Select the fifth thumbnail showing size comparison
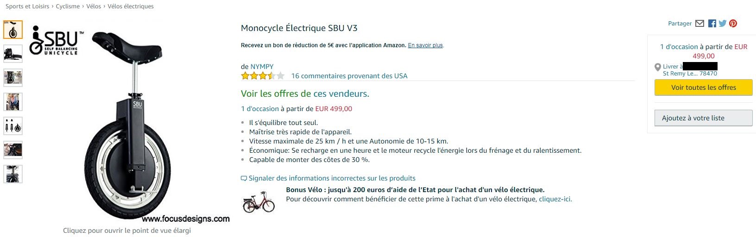Screen dimensions: 756x237 click(13, 126)
